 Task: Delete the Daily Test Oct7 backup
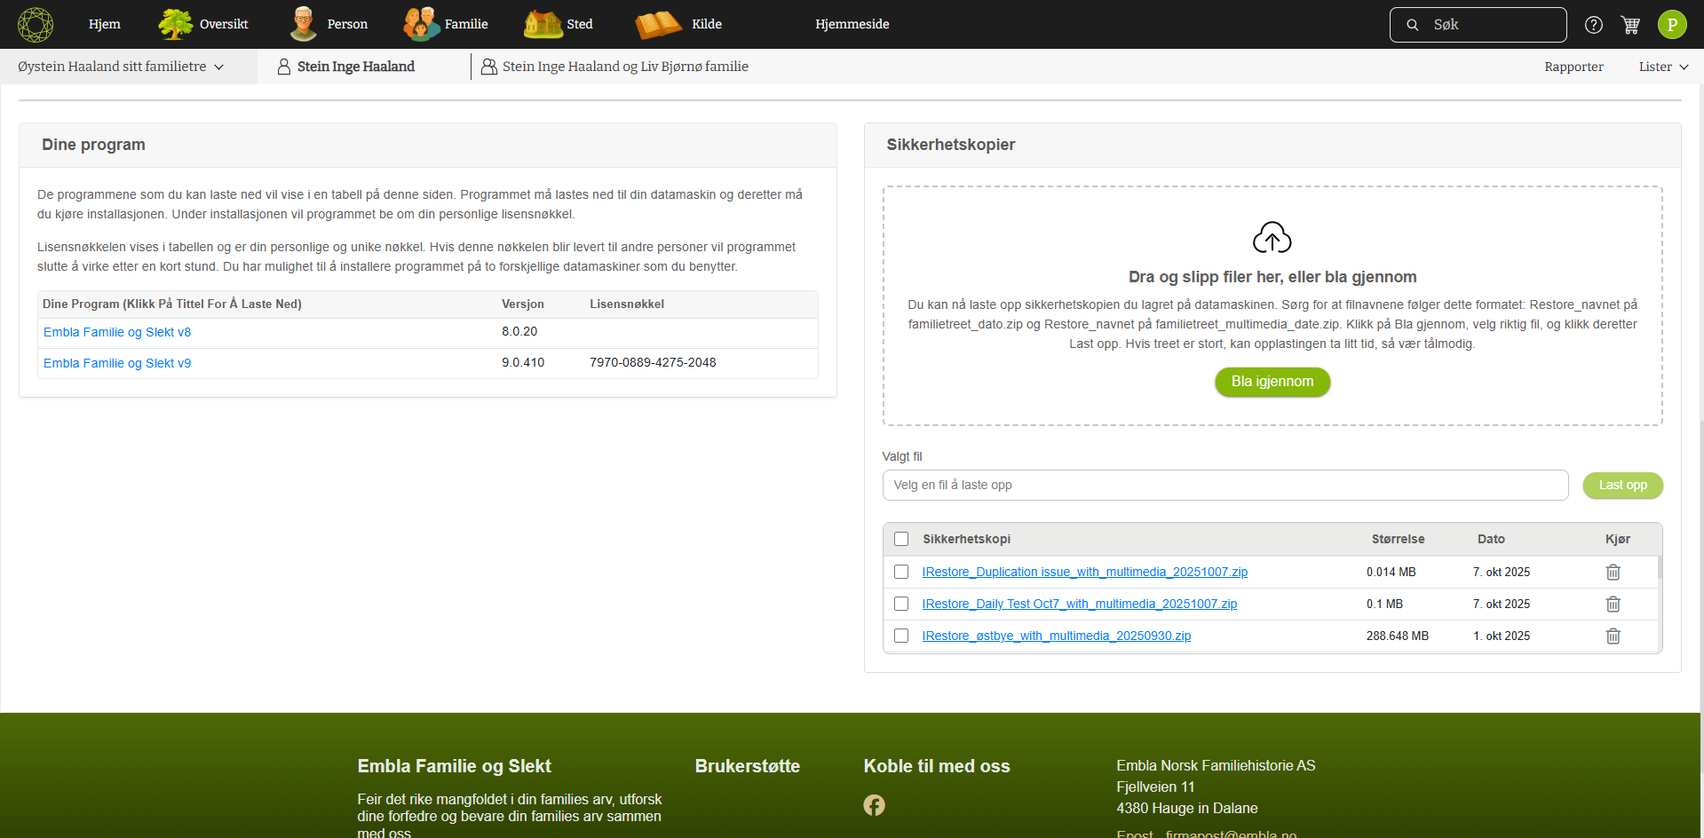[x=1613, y=605]
